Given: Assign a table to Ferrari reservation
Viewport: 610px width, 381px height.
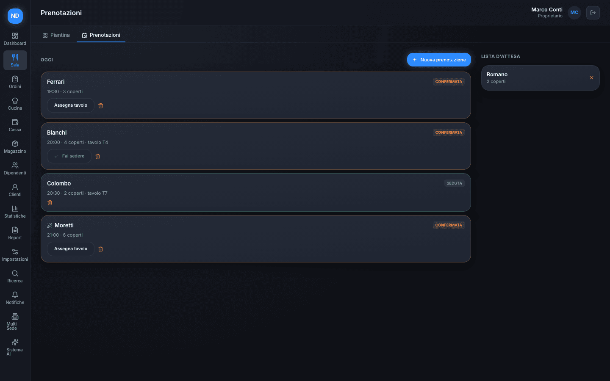Looking at the screenshot, I should tap(71, 105).
